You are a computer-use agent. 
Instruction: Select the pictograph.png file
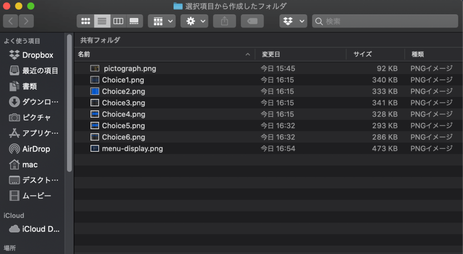269,69
